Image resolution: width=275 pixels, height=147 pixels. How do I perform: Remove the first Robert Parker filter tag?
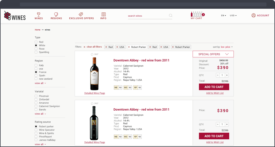point(129,47)
